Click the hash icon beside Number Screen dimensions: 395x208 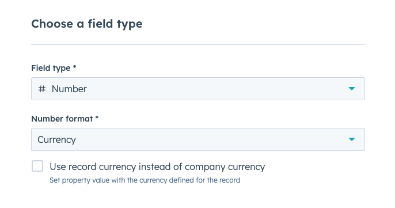coord(42,89)
